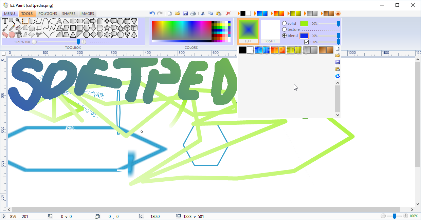The height and width of the screenshot is (220, 421).
Task: Choose the right-pointing arrow shape
Action: pos(93,21)
